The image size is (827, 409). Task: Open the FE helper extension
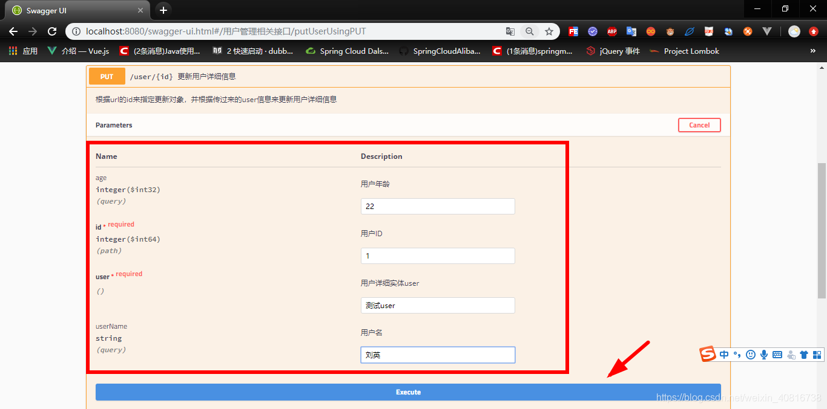click(573, 31)
